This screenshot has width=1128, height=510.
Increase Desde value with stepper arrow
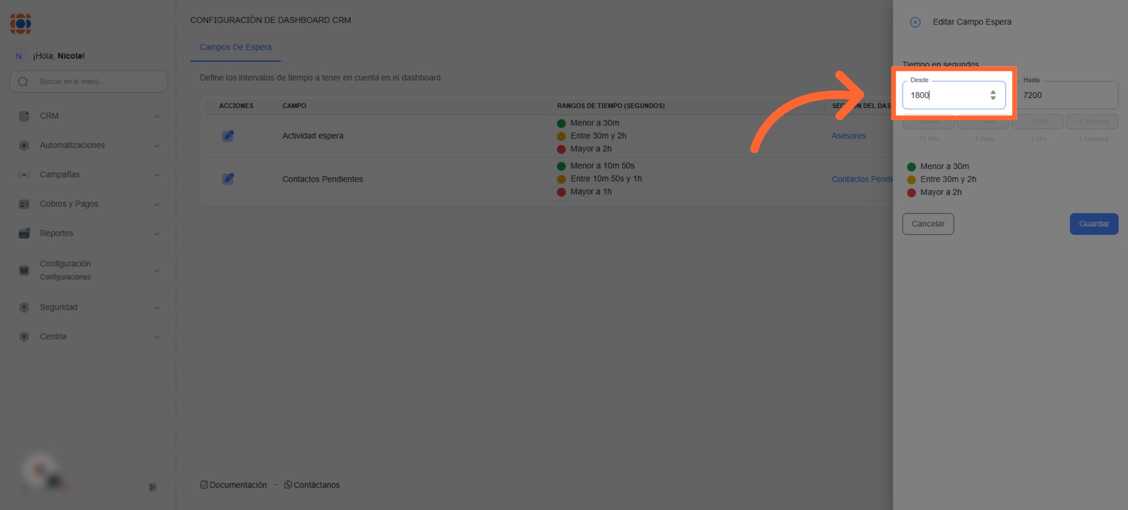(993, 92)
